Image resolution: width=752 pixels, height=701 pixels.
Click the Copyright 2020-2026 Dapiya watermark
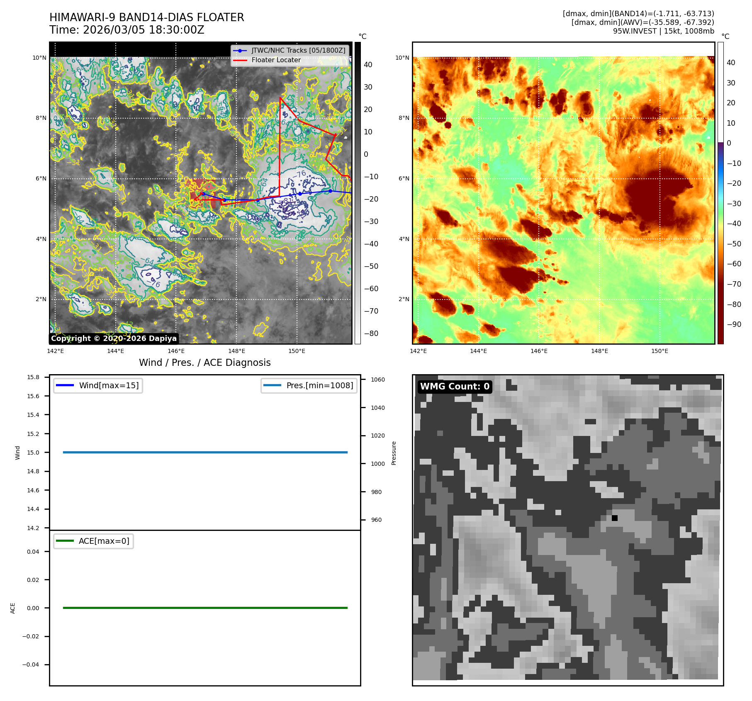[114, 338]
